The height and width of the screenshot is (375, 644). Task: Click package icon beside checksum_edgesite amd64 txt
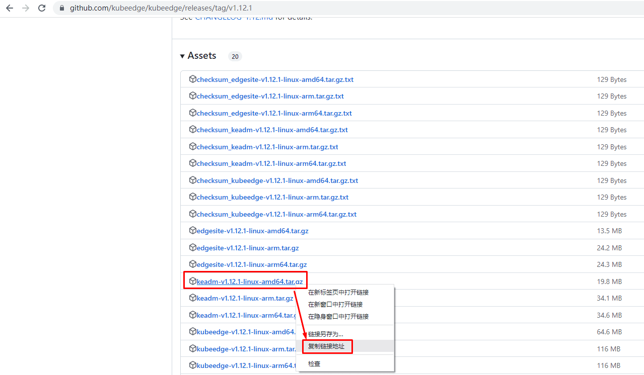coord(192,79)
